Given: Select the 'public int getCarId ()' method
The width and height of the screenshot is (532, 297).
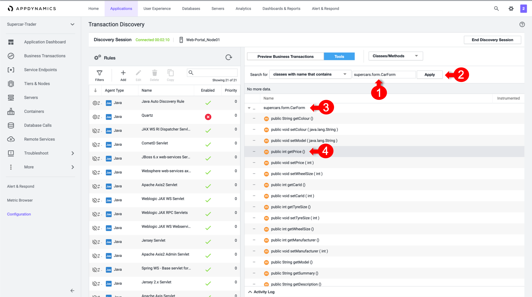Looking at the screenshot, I should pyautogui.click(x=288, y=185).
